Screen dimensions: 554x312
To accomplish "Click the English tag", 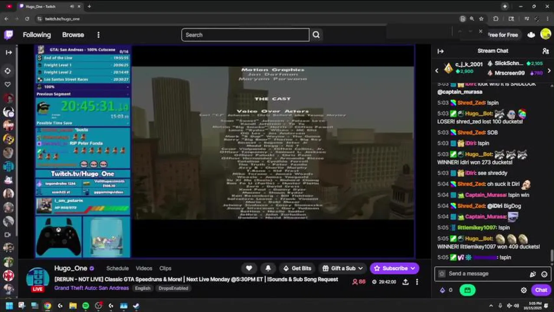I will [x=143, y=288].
